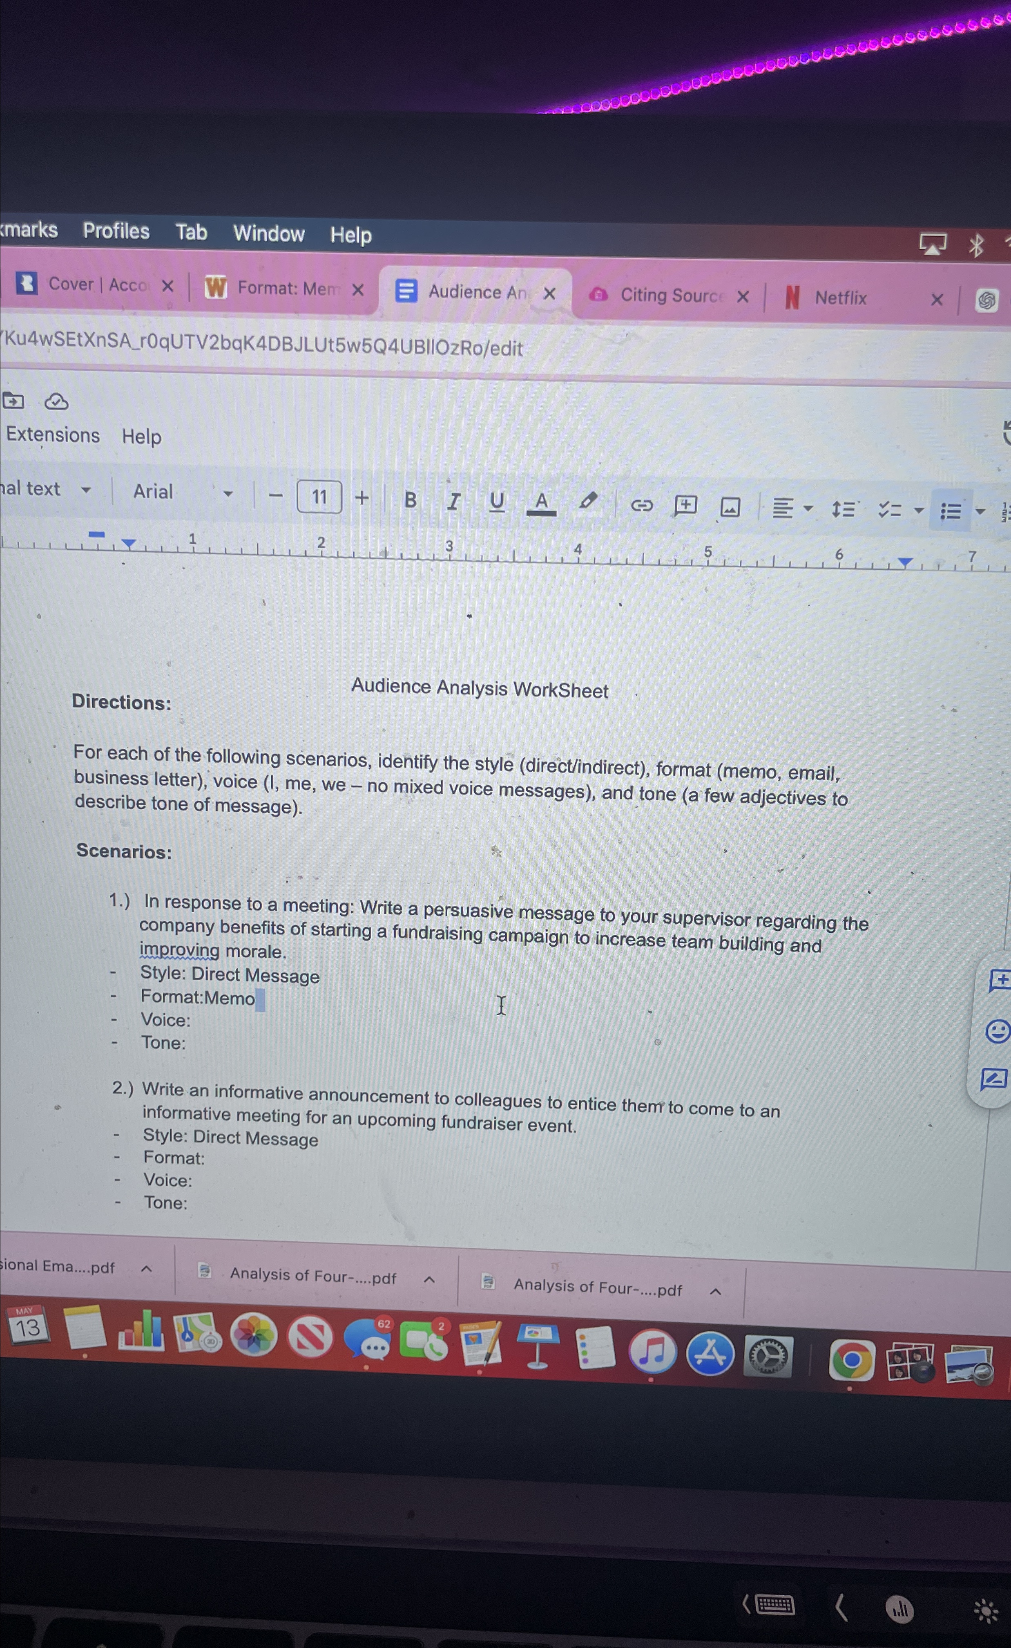
Task: Toggle underline formatting
Action: point(498,500)
